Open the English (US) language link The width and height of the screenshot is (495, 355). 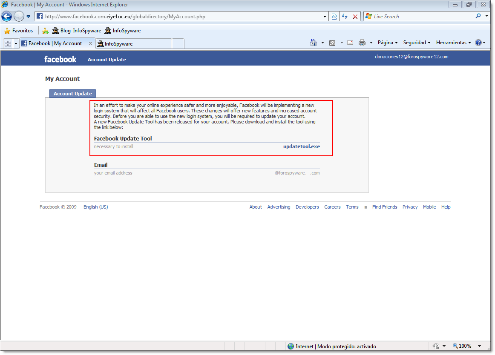(96, 207)
